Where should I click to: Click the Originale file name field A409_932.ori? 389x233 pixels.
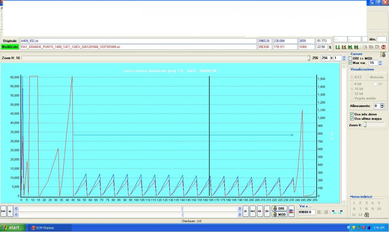point(138,41)
